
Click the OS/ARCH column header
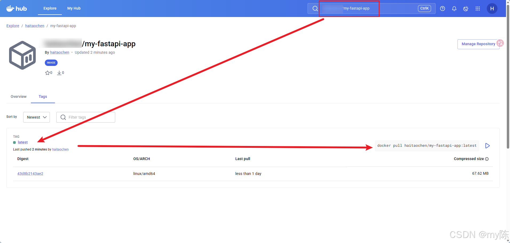pyautogui.click(x=142, y=159)
